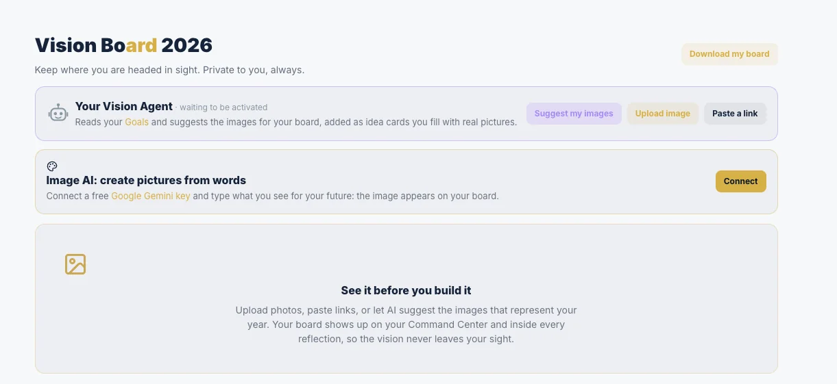The image size is (837, 384).
Task: Click the Connect a free key description text
Action: [x=273, y=196]
